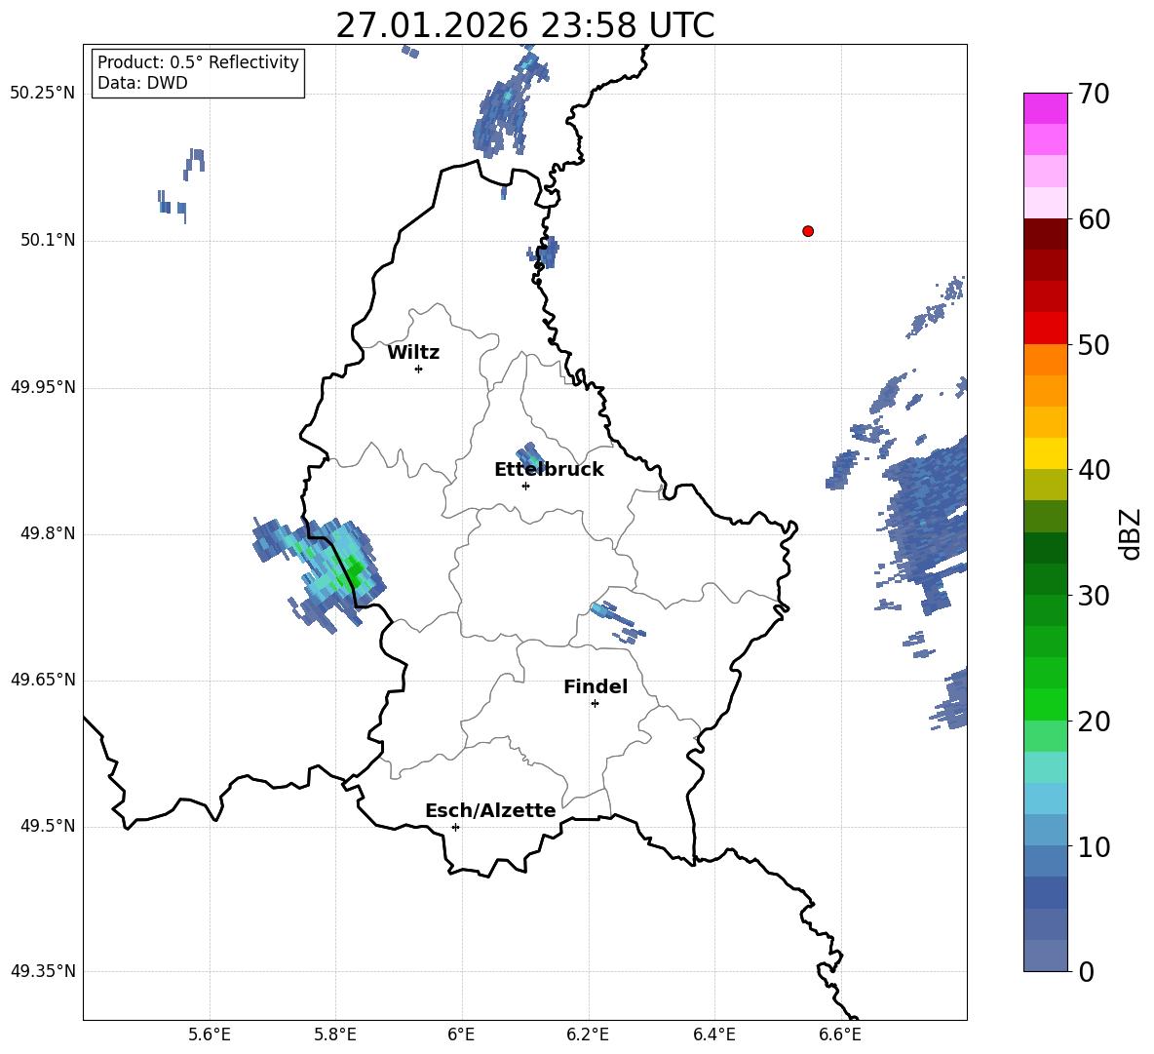
Task: Click the colorbar tick label 10
Action: point(1094,847)
